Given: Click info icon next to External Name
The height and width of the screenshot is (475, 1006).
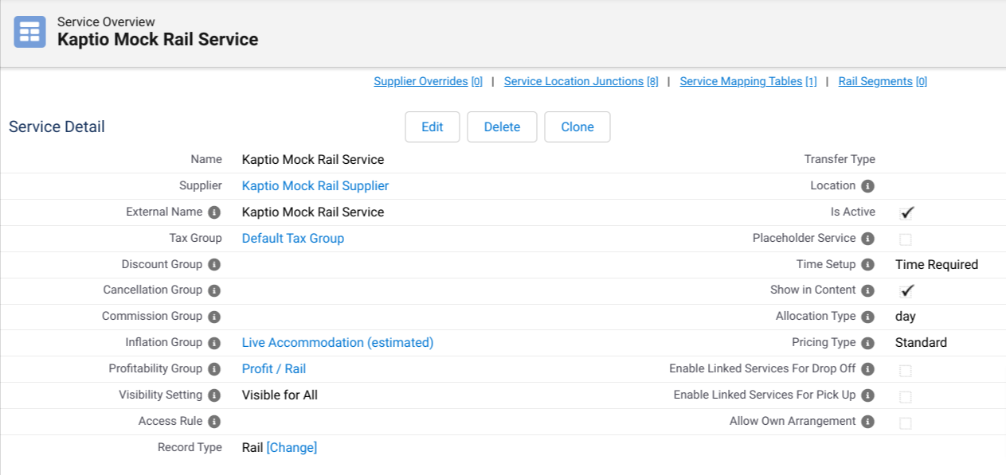Looking at the screenshot, I should point(214,212).
